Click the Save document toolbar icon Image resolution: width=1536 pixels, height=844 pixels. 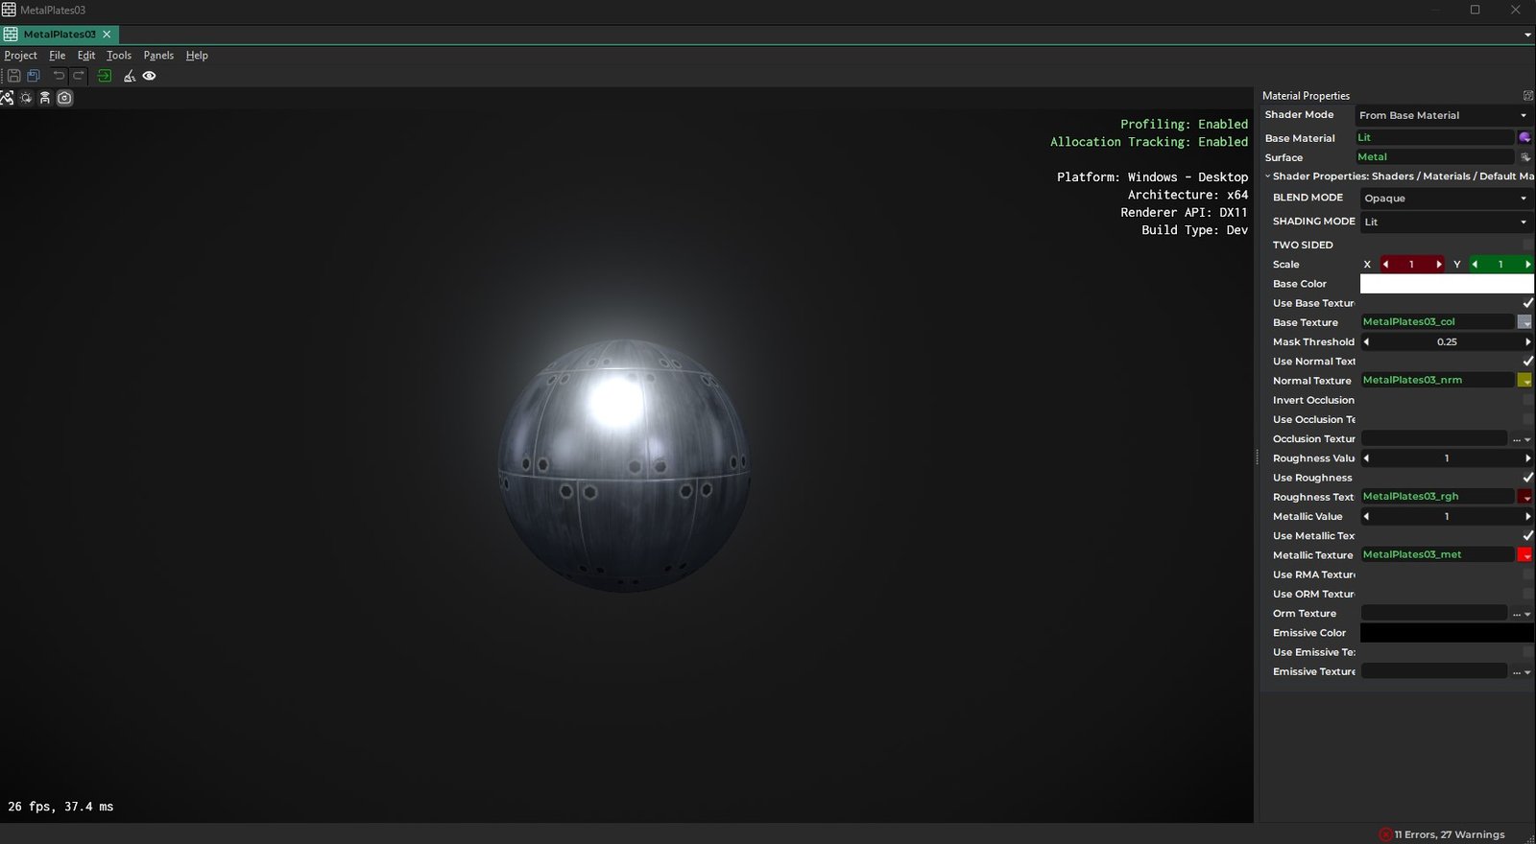point(13,76)
